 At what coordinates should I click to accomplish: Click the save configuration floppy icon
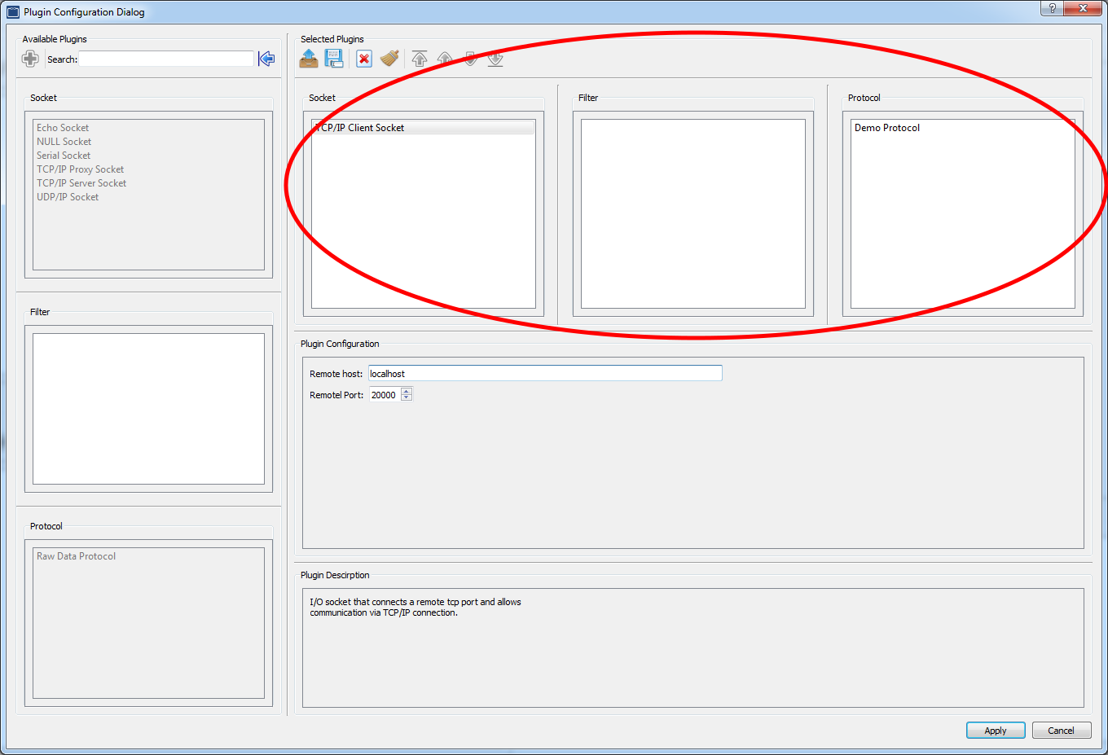(x=334, y=58)
